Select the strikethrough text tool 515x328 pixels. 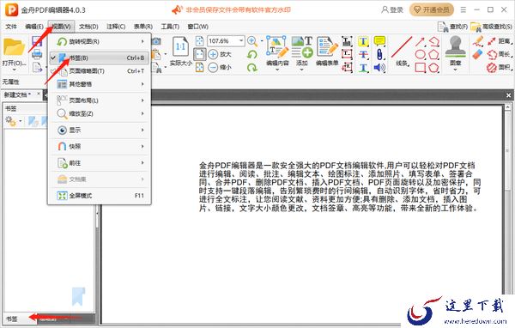click(x=362, y=55)
